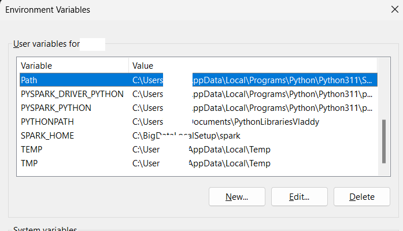This screenshot has height=231, width=403.
Task: Click the PYSPARK_PYTHON value ending Python311\p...
Action: coord(252,108)
